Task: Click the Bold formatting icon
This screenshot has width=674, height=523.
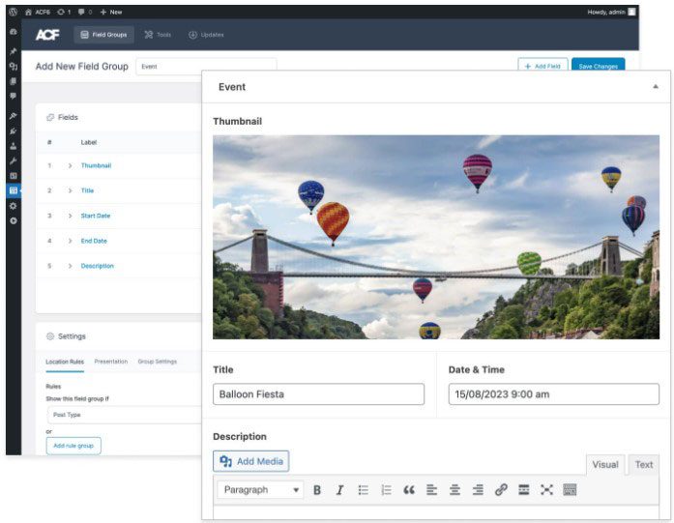Action: click(317, 490)
